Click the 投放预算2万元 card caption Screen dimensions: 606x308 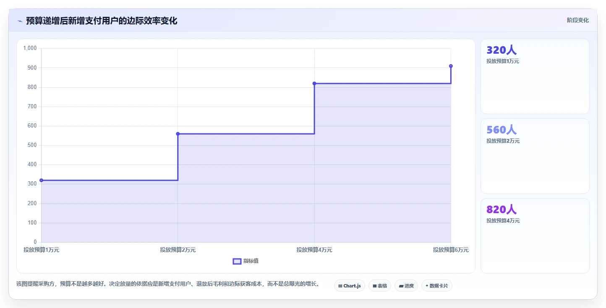point(503,141)
